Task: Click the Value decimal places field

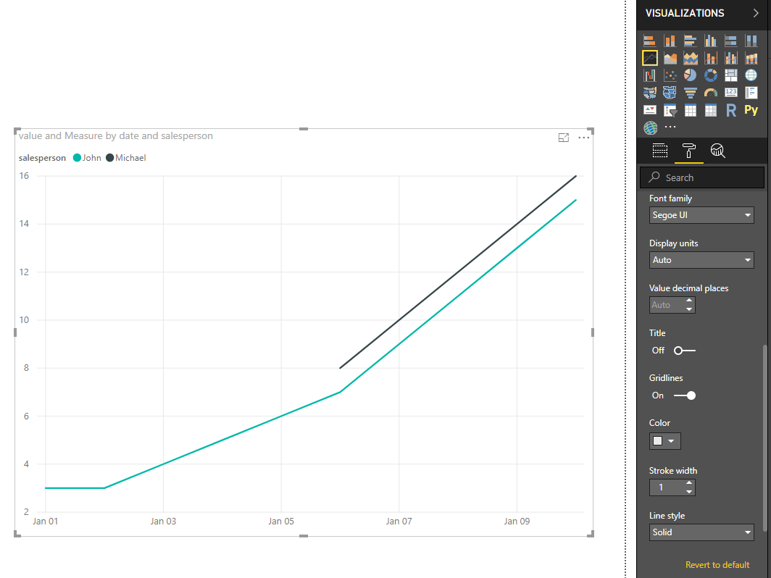Action: tap(666, 305)
